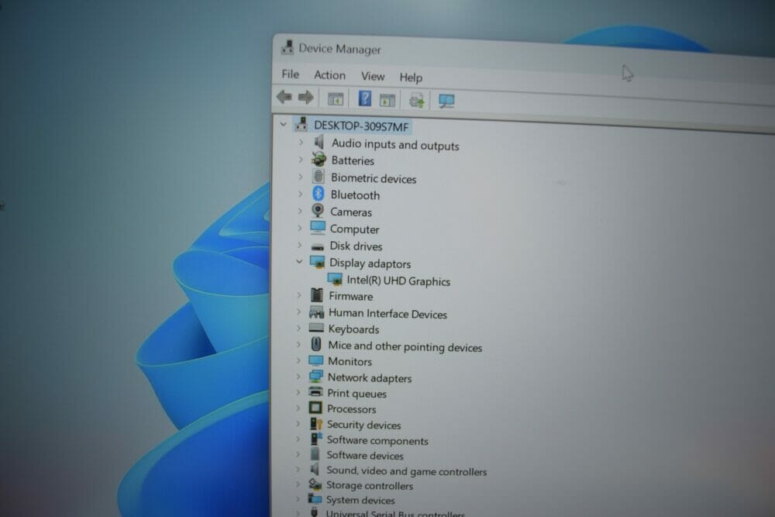Expand the Disk drives category chevron

(299, 245)
